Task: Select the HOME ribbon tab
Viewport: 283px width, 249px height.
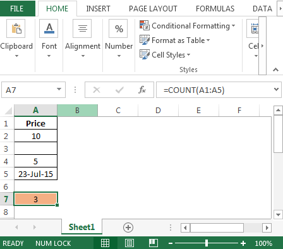Action: 57,9
